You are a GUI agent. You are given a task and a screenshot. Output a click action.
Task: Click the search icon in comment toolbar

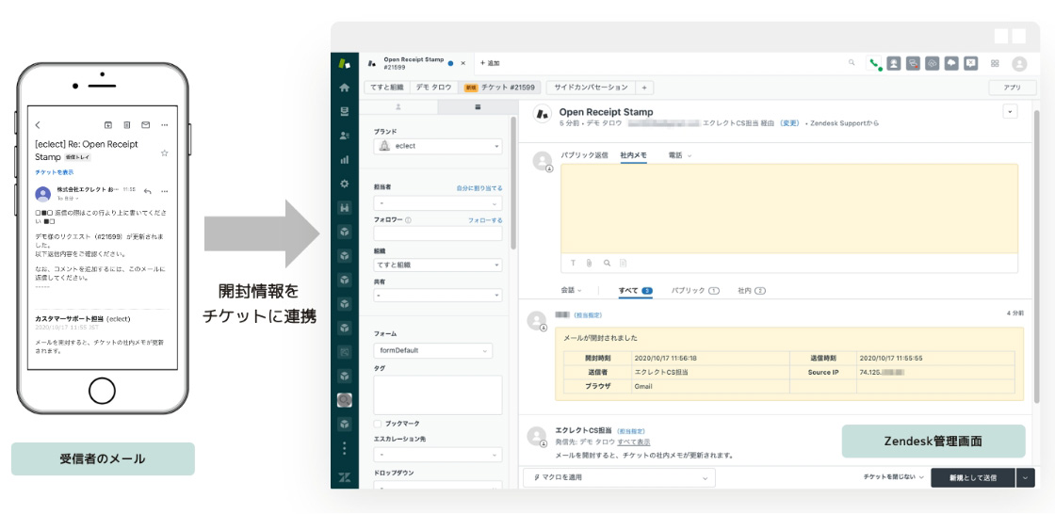[x=607, y=263]
